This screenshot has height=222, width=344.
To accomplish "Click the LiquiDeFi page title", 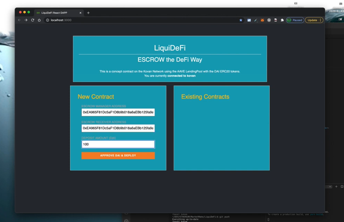I will tap(170, 48).
